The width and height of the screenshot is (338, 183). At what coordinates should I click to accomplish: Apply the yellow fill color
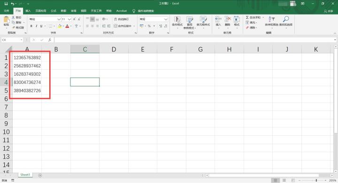click(x=60, y=26)
